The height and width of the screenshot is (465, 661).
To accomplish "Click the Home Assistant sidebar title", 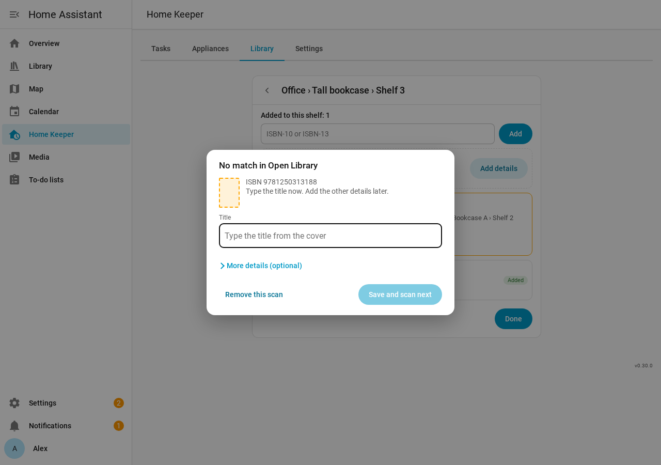I will (x=65, y=14).
